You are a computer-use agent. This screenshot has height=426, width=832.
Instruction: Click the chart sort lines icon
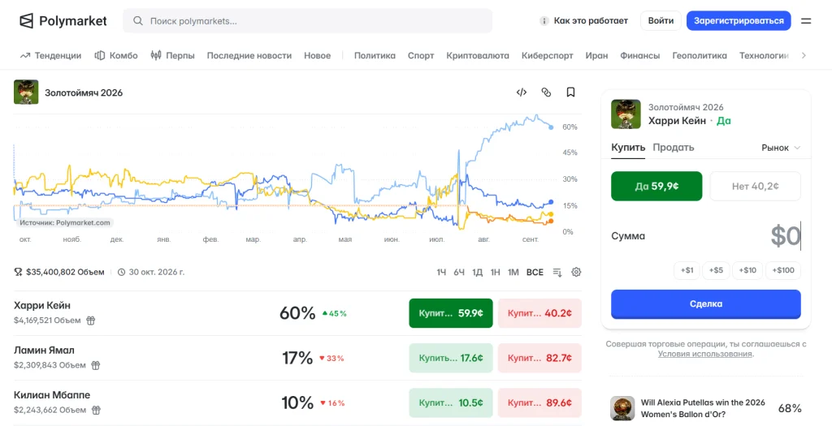click(x=557, y=273)
